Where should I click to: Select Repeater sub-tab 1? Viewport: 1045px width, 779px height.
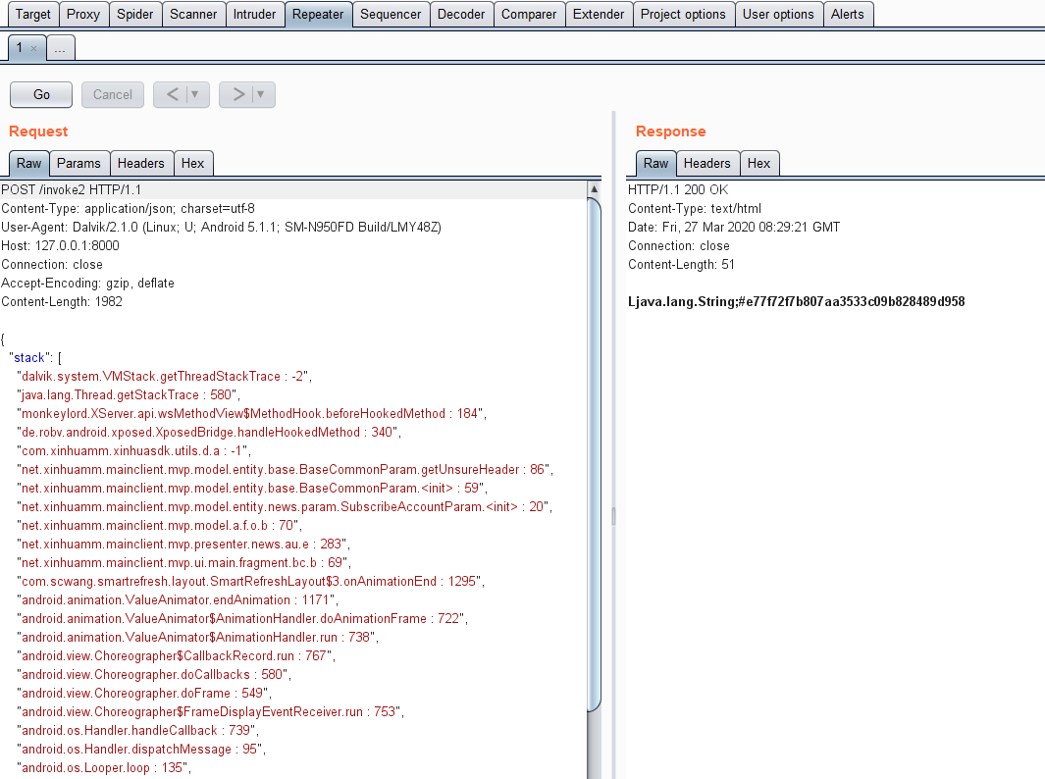(x=20, y=47)
